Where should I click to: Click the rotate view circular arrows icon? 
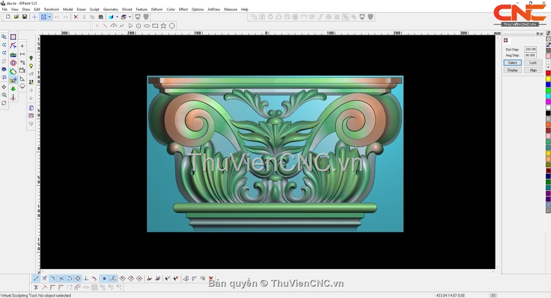[x=4, y=103]
